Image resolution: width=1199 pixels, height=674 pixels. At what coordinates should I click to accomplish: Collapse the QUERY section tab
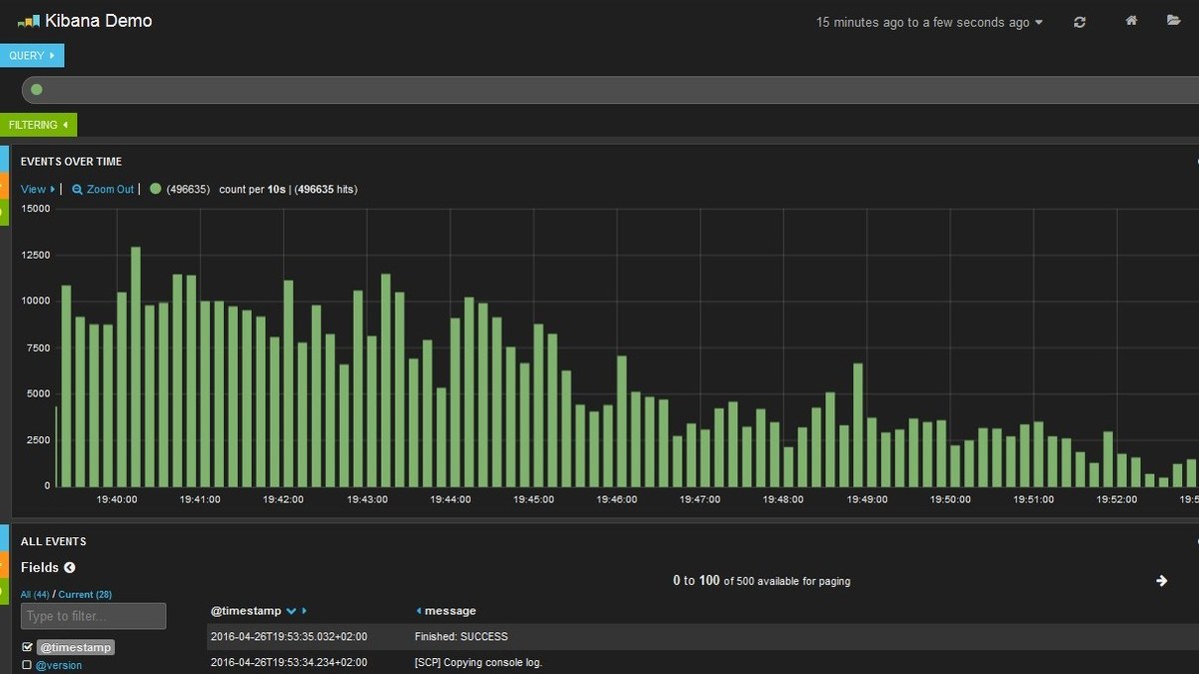[32, 55]
